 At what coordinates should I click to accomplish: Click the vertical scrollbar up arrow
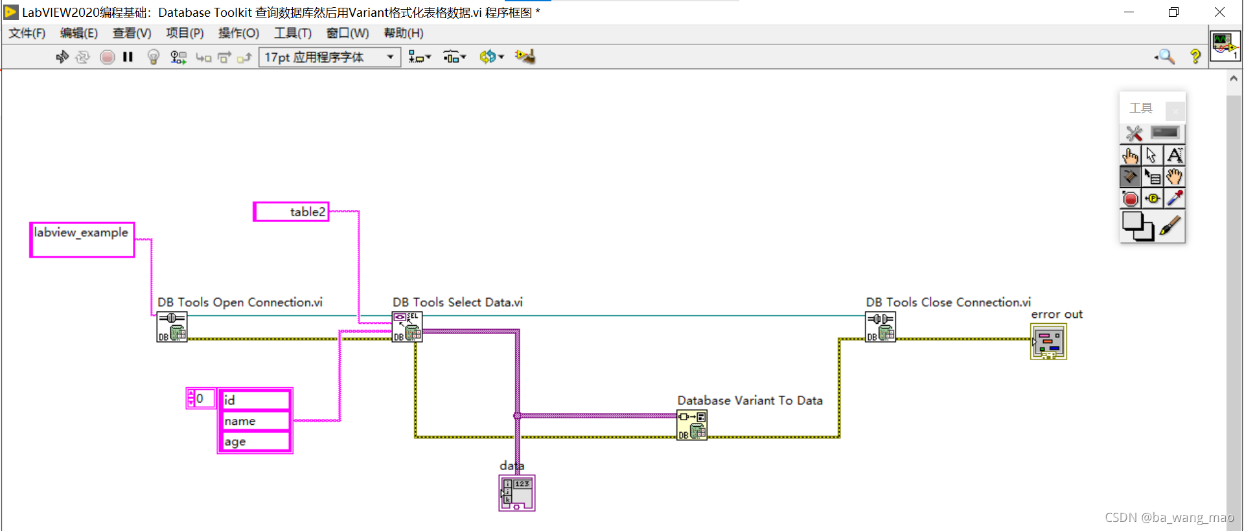[x=1234, y=78]
